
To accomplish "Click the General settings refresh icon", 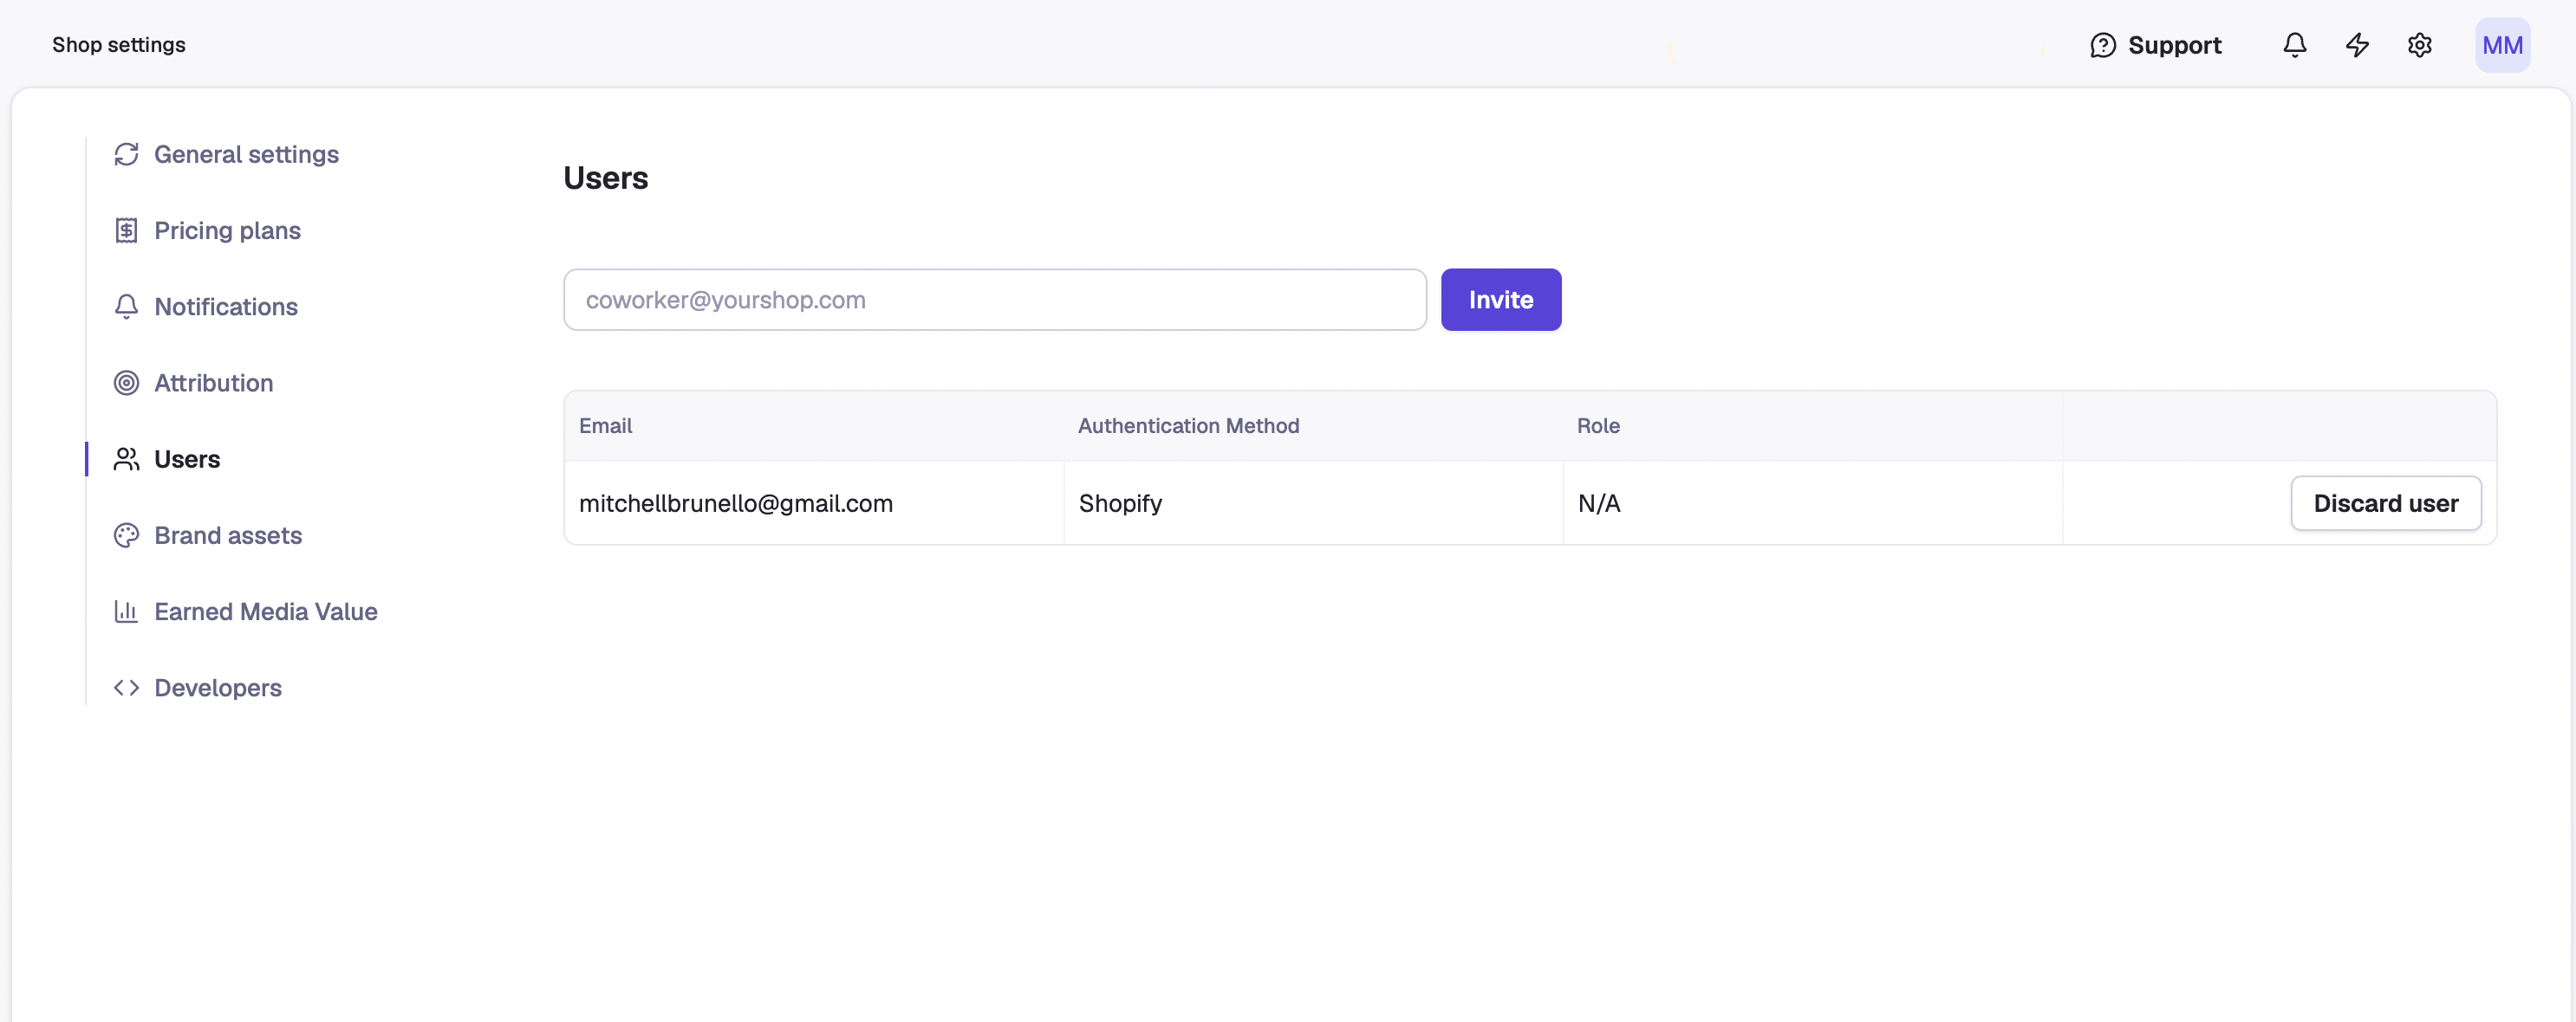I will coord(126,154).
